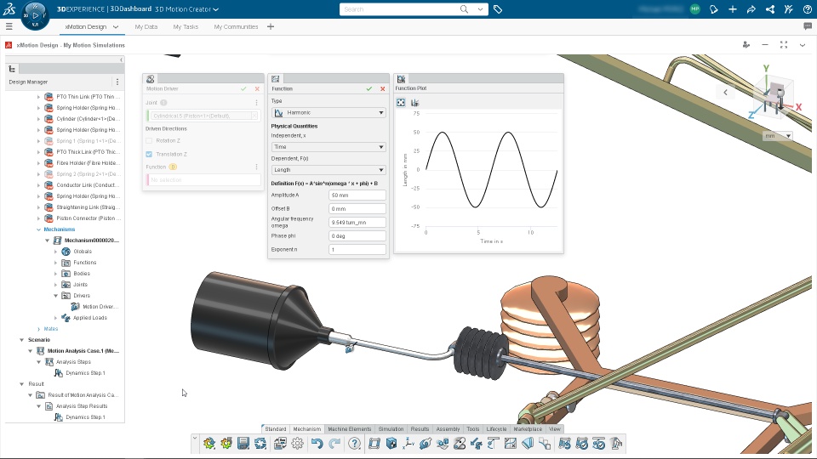817x459 pixels.
Task: Collapse the left panel with arrow
Action: click(x=122, y=59)
